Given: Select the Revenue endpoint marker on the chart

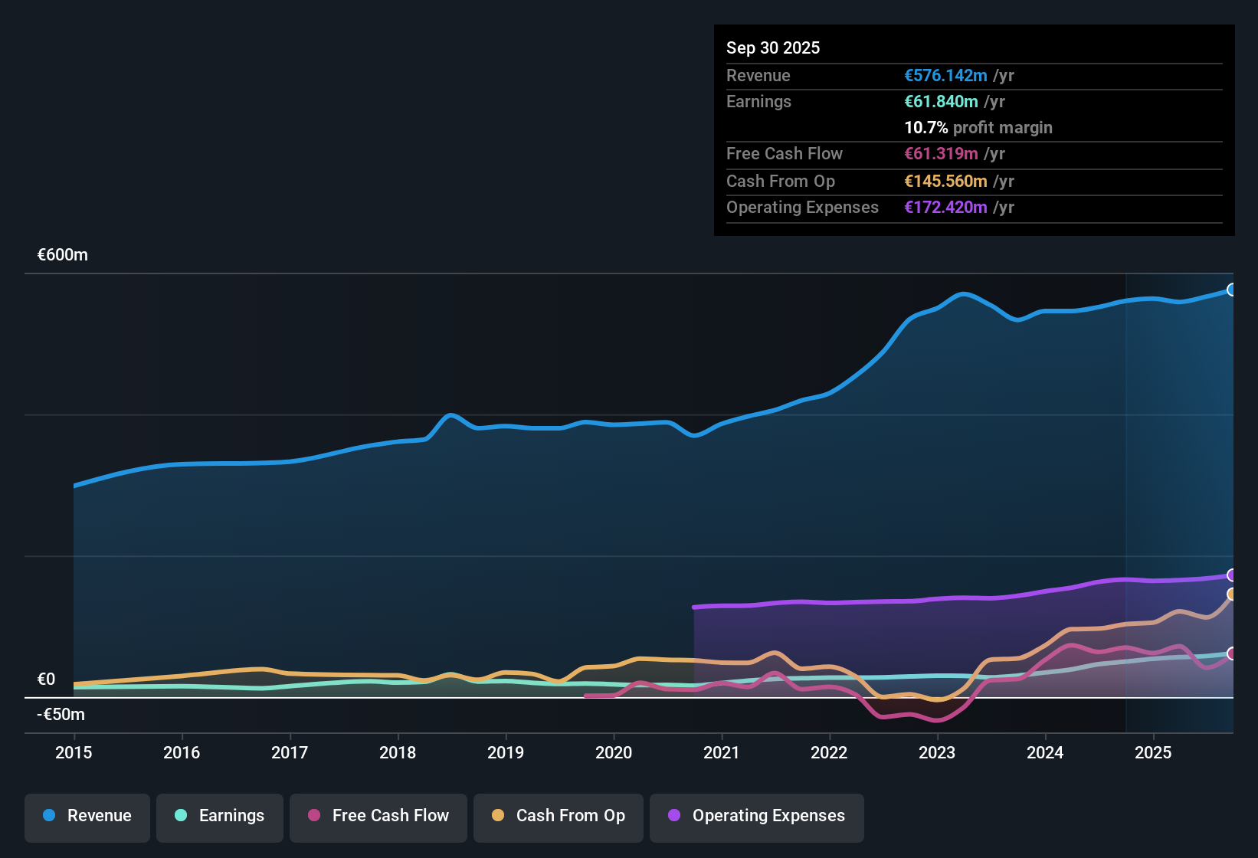Looking at the screenshot, I should (x=1231, y=290).
